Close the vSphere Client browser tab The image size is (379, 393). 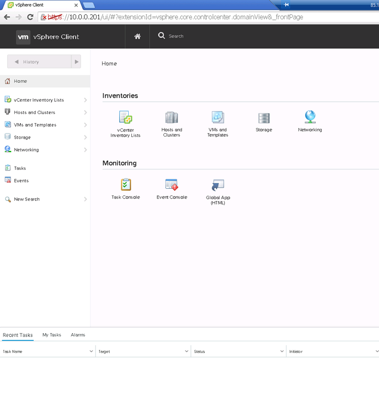click(76, 5)
